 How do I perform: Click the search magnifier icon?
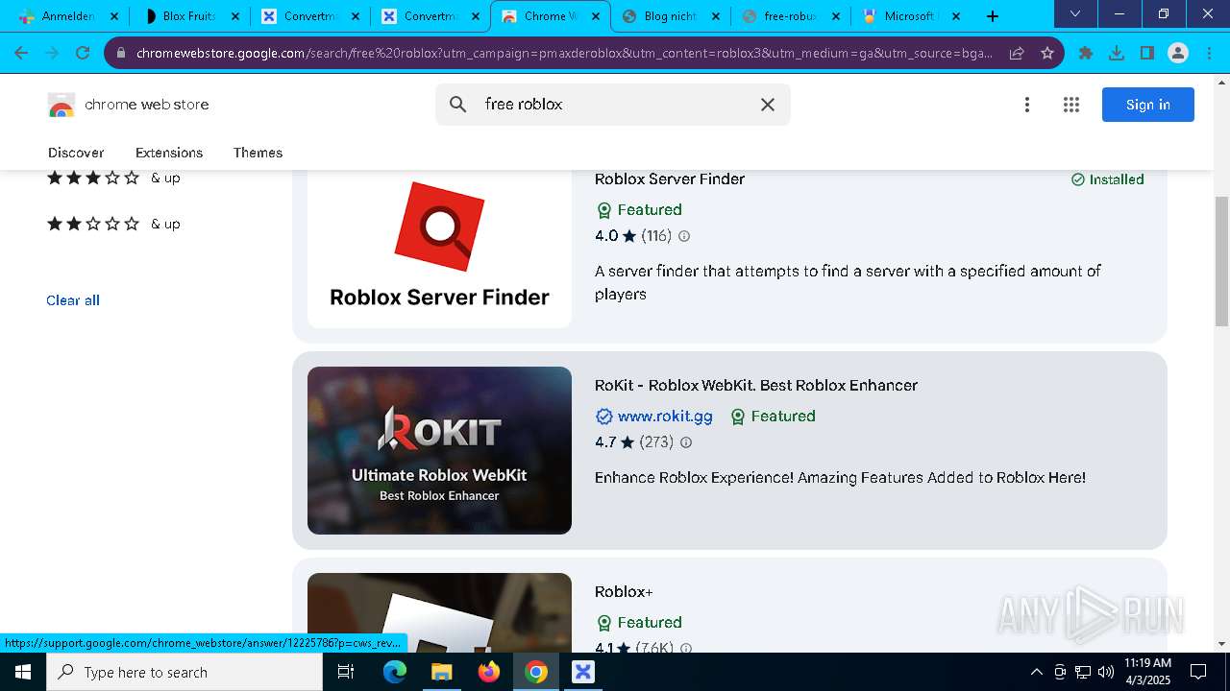(x=458, y=105)
